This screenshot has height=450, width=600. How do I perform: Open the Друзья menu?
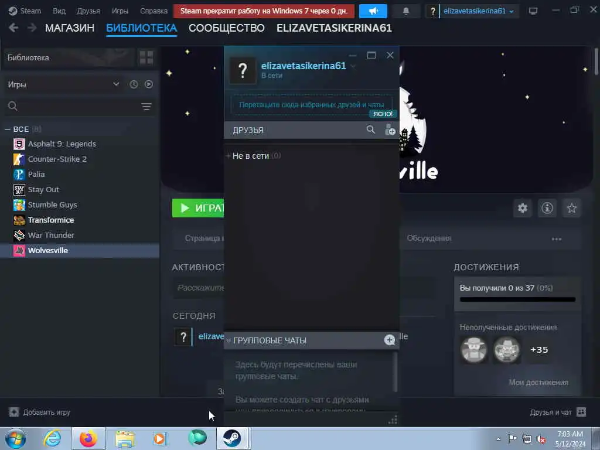click(88, 11)
